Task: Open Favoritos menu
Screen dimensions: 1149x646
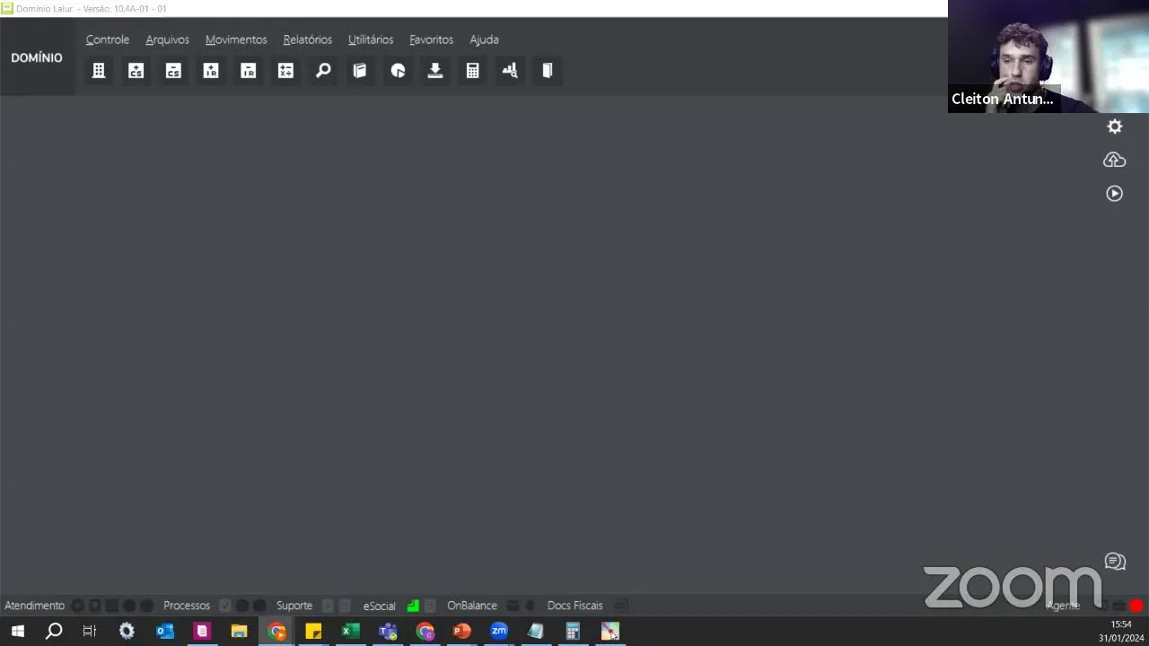Action: click(x=432, y=39)
